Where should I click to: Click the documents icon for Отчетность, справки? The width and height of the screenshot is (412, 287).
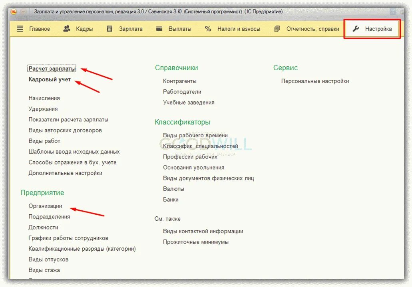pos(277,29)
